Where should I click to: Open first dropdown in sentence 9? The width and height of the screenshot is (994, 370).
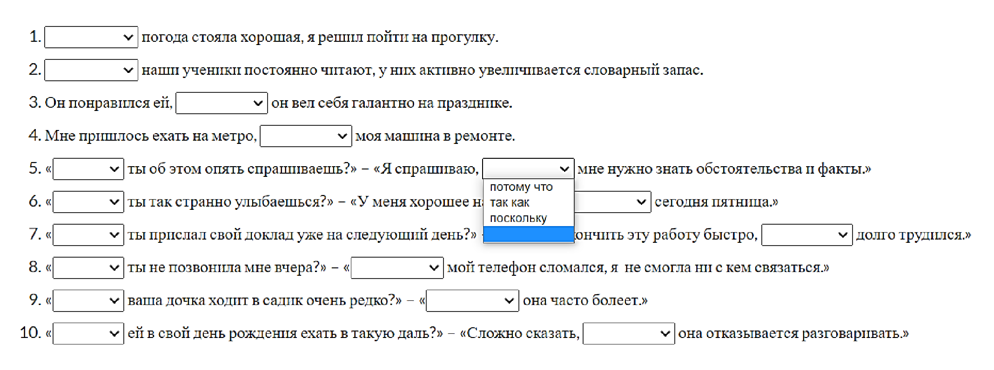(88, 301)
